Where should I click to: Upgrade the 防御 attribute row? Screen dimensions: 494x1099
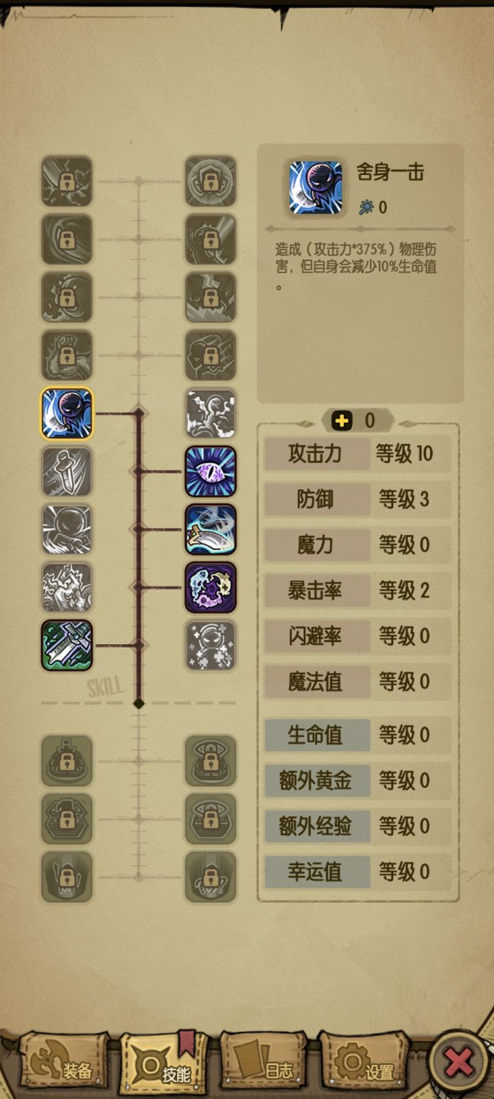[x=358, y=499]
